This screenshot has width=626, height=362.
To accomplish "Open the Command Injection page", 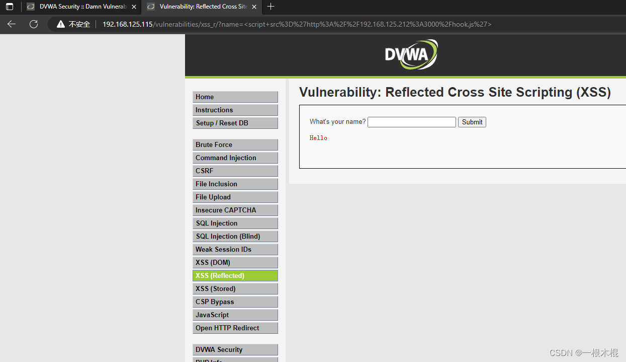I will point(235,158).
